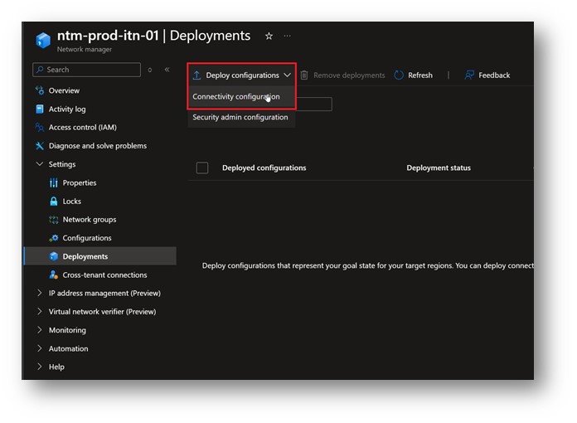This screenshot has height=423, width=577.
Task: Click the Remove deployments trash icon
Action: click(304, 75)
